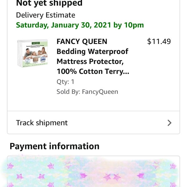The height and width of the screenshot is (187, 187).
Task: Click the right chevron beside Track shipment
Action: [169, 123]
